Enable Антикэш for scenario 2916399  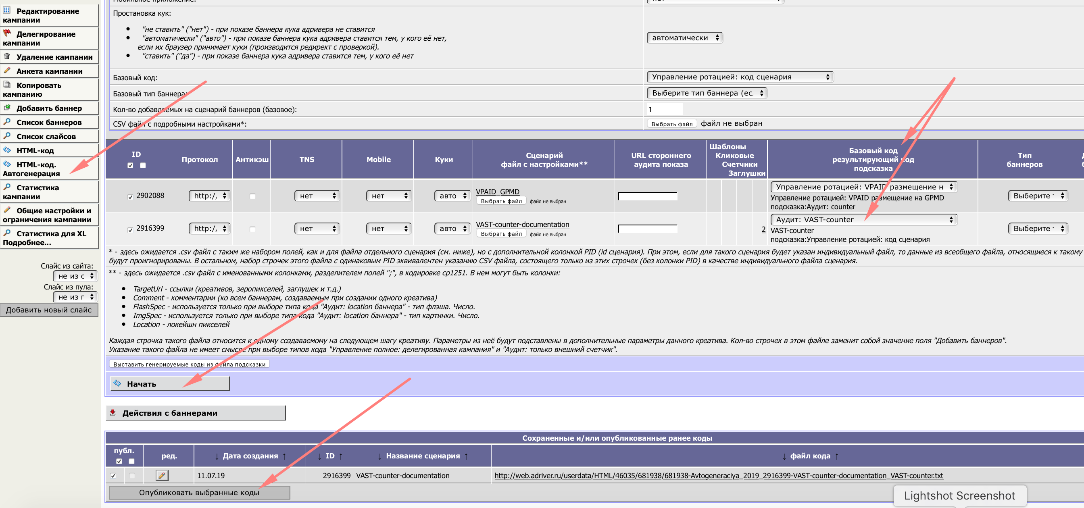point(252,229)
